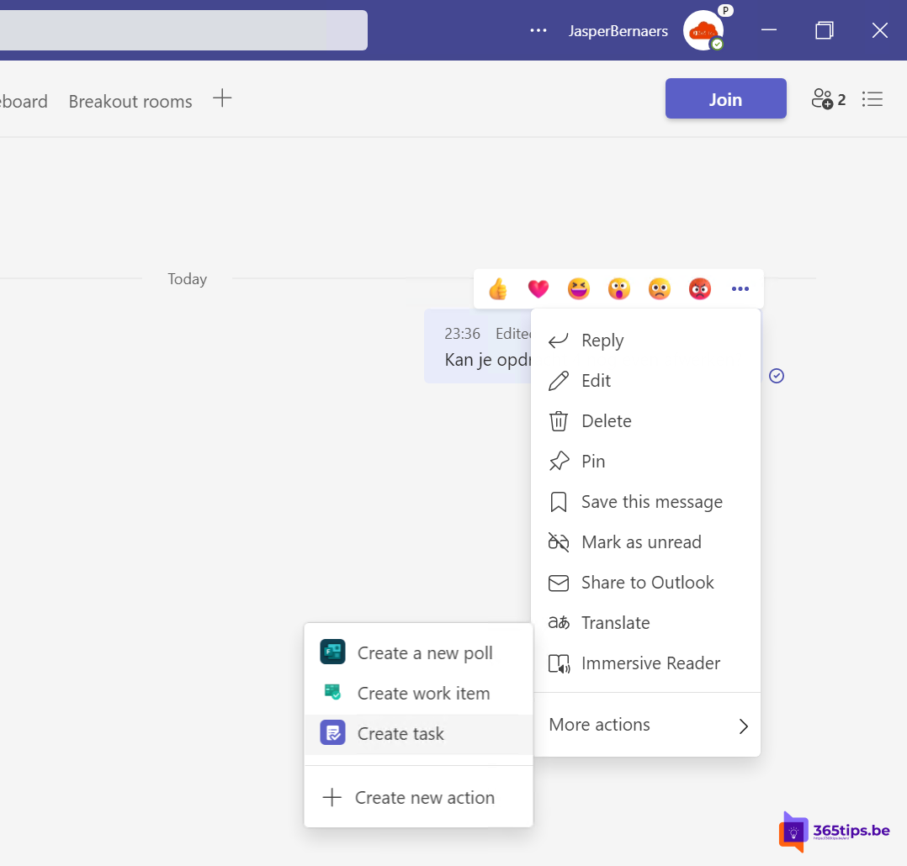The height and width of the screenshot is (866, 907).
Task: React with the laughing emoji
Action: (x=579, y=289)
